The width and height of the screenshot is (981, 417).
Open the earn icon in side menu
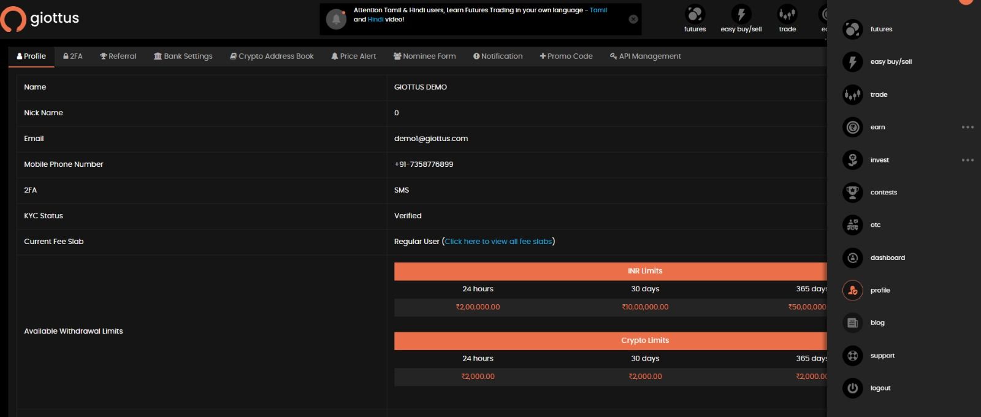(852, 128)
